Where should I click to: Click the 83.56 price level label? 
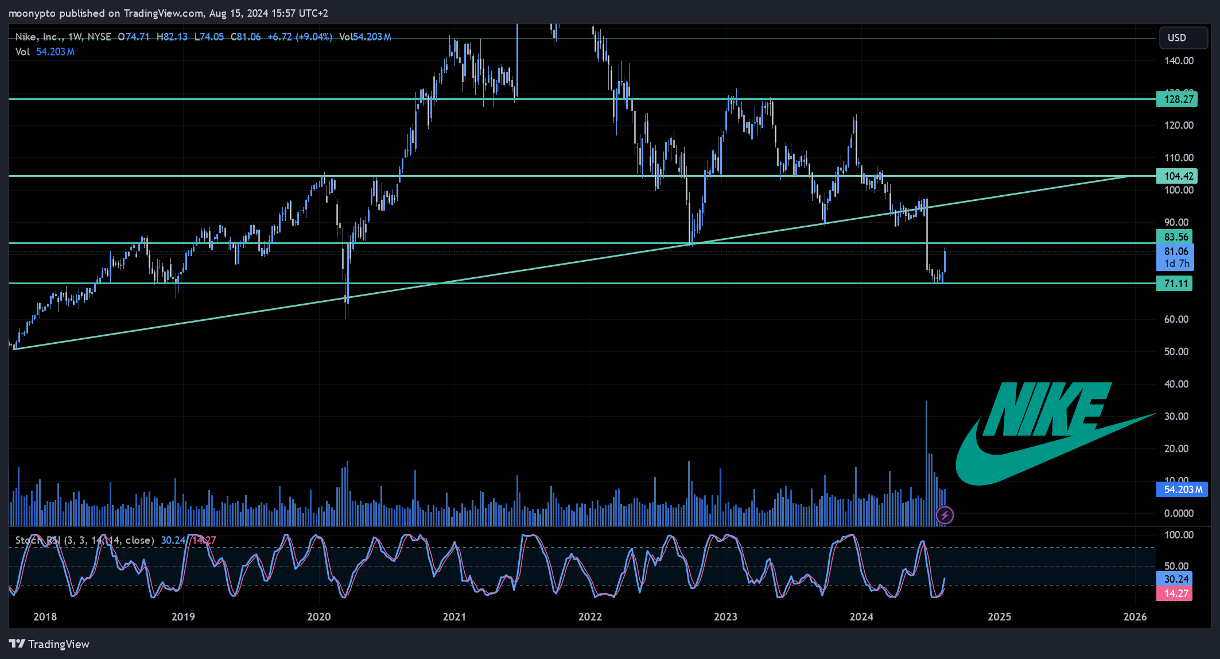[x=1175, y=237]
